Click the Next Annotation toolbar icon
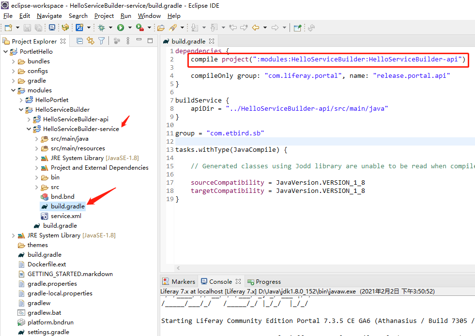Screen dimensions: 475x336 [x=195, y=28]
